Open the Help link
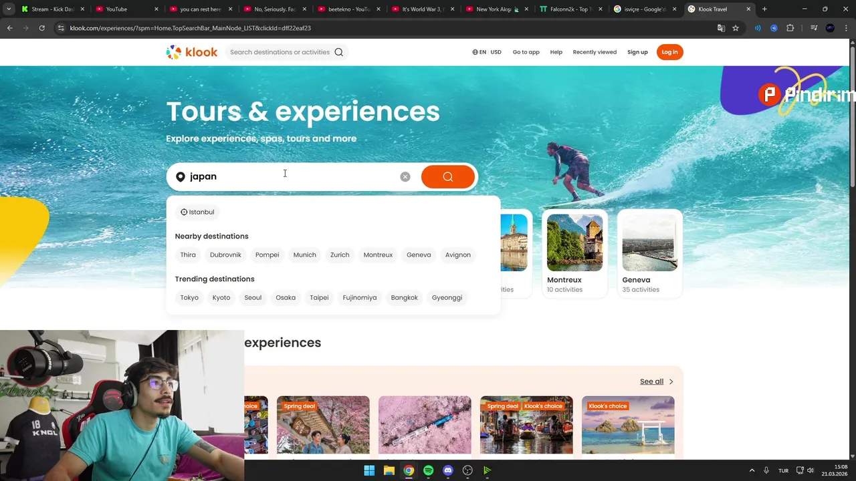The width and height of the screenshot is (856, 481). (x=556, y=52)
